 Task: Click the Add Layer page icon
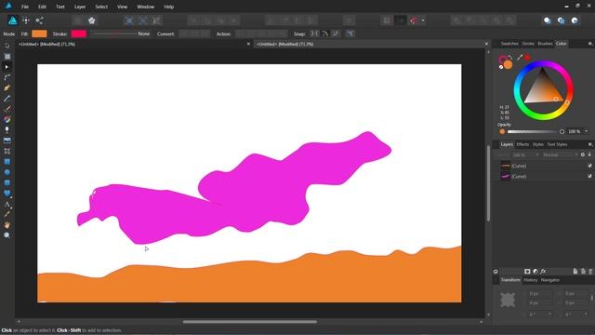[575, 271]
